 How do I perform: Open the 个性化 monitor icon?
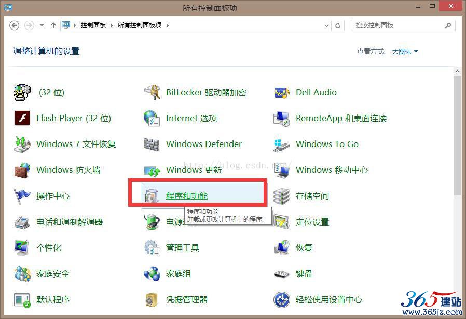[x=22, y=248]
